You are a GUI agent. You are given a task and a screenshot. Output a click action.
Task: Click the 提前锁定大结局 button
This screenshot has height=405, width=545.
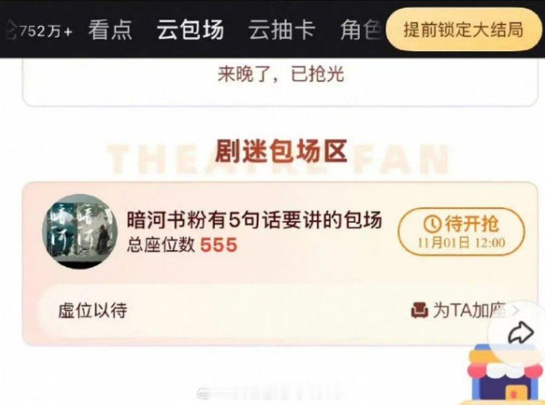[464, 29]
